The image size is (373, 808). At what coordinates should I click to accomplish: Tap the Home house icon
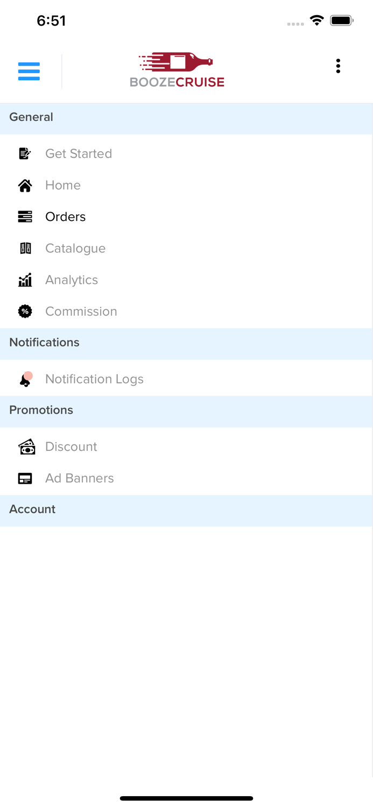click(x=25, y=185)
